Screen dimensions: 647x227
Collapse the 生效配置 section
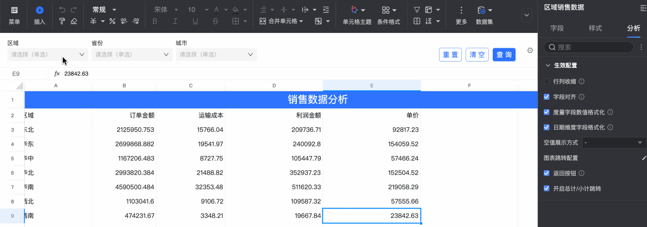click(548, 65)
